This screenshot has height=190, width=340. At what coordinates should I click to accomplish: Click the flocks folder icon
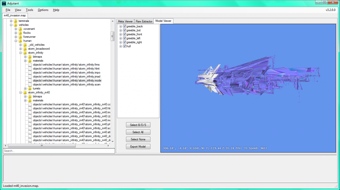pyautogui.click(x=20, y=33)
